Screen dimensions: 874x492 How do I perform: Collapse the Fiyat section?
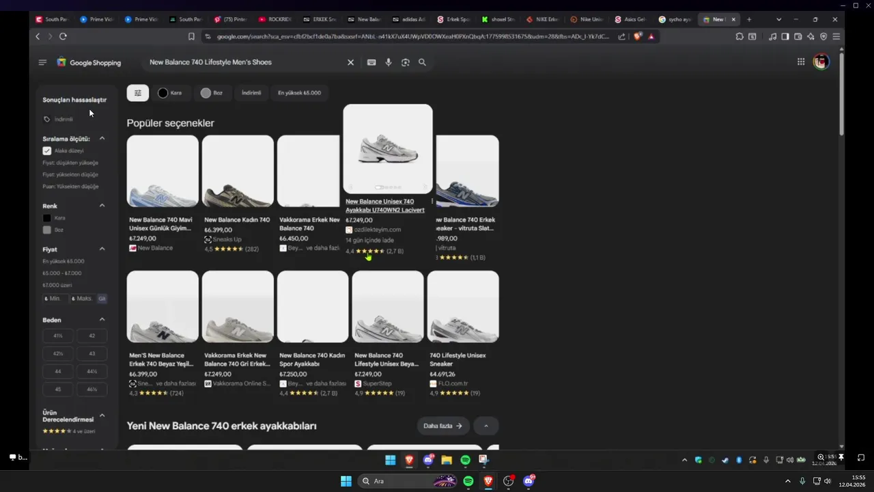click(102, 249)
